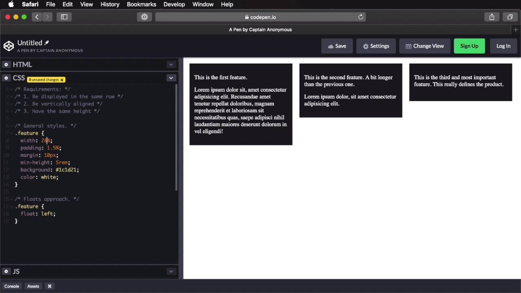Open the File menu
521x293 pixels.
coord(50,4)
